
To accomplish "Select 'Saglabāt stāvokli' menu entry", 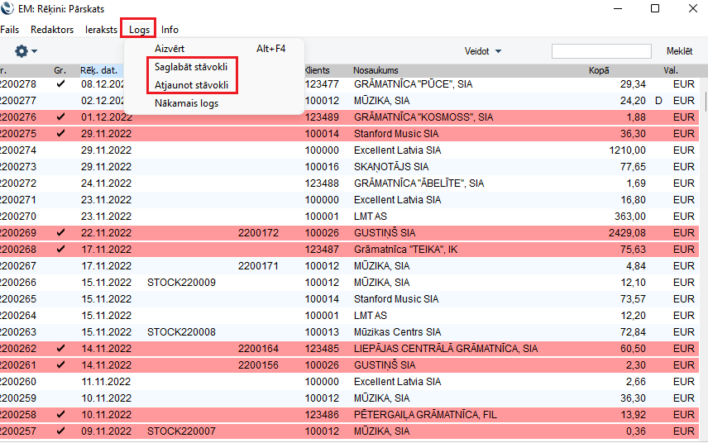I will click(191, 66).
